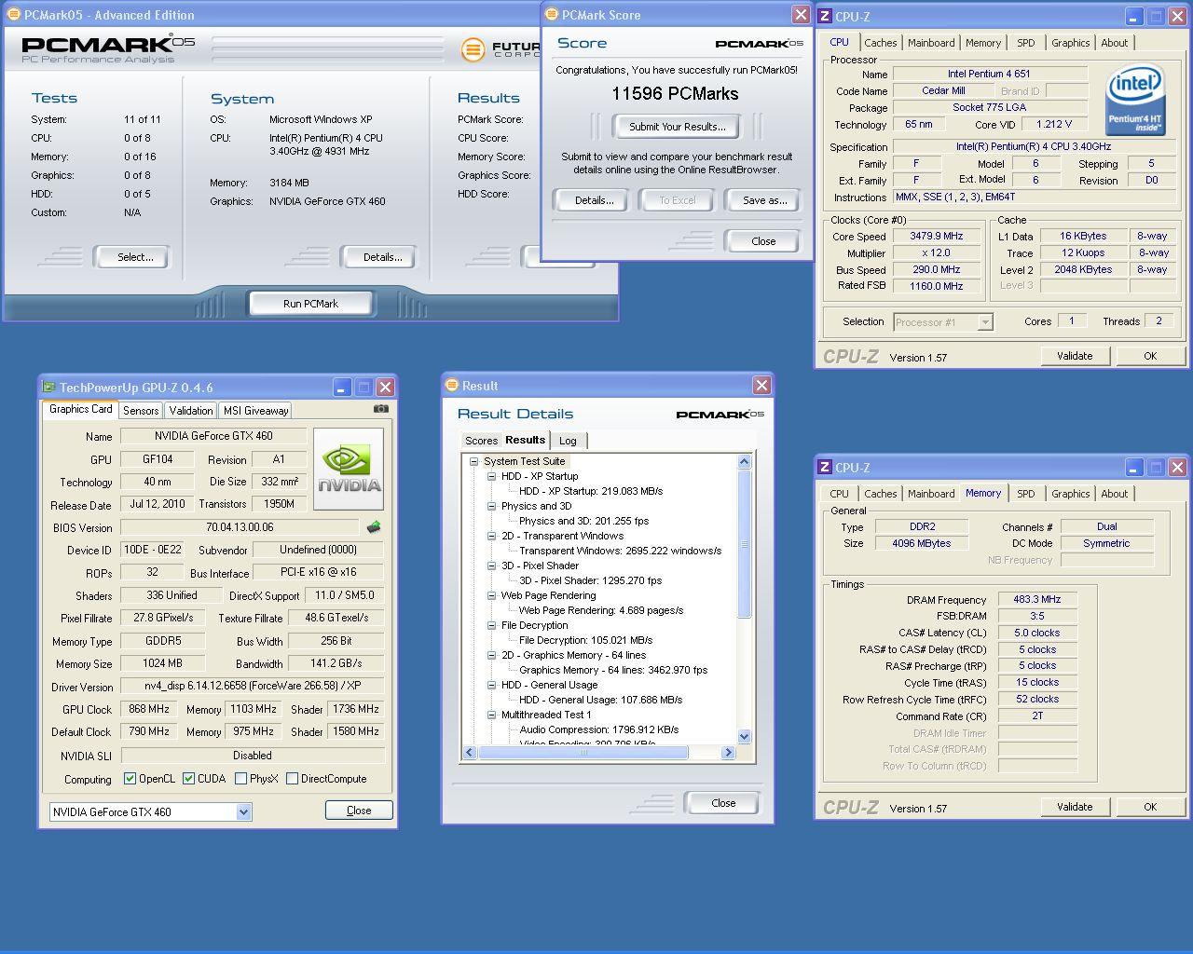The width and height of the screenshot is (1193, 954).
Task: Click the lower CPU-Z Memory window title icon
Action: tap(825, 467)
